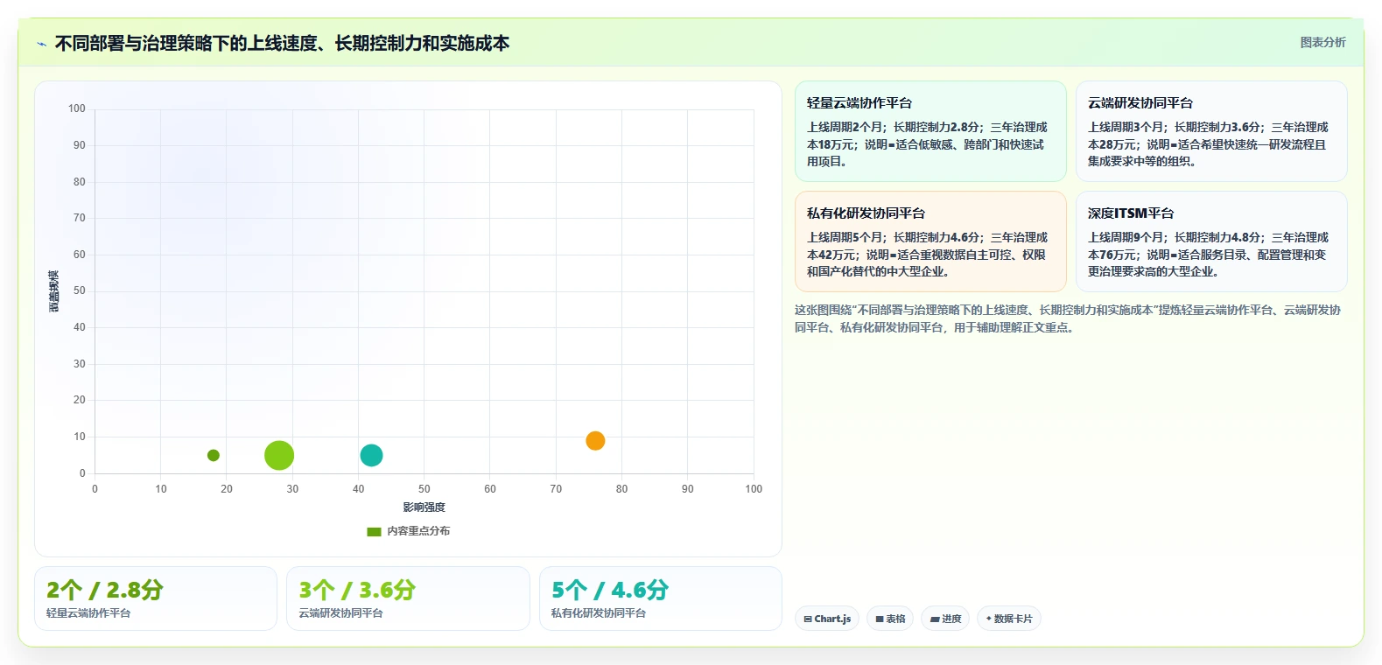Click 轻量云端协作平台 label under the first stat
This screenshot has width=1382, height=665.
[88, 613]
